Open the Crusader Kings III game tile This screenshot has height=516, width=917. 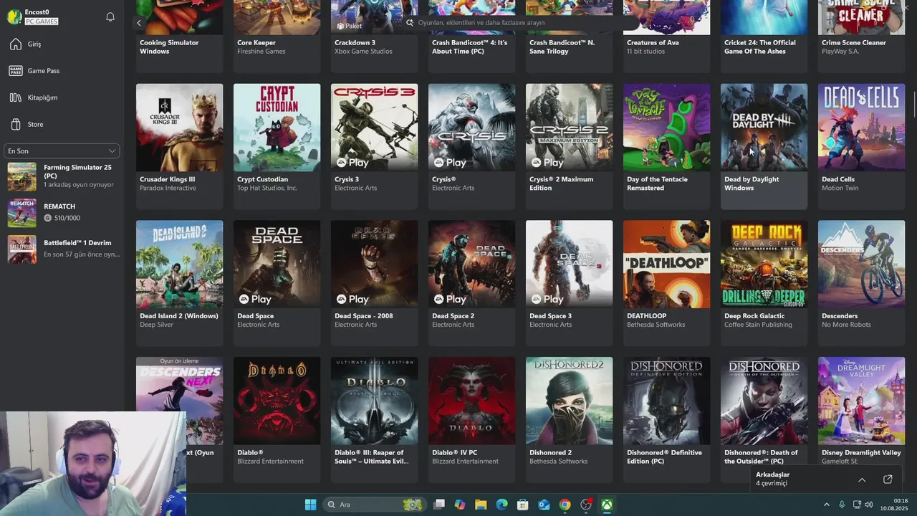point(179,146)
